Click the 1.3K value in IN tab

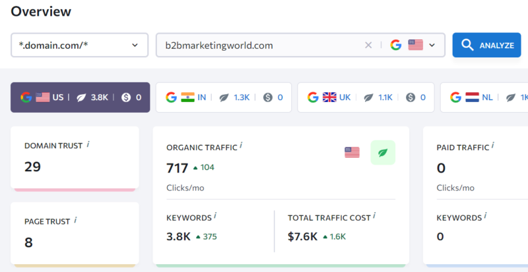pos(242,97)
